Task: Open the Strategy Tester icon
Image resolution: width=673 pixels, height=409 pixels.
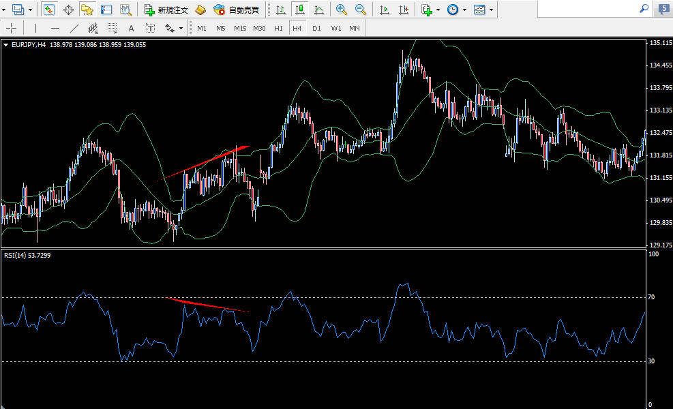Action: [125, 10]
